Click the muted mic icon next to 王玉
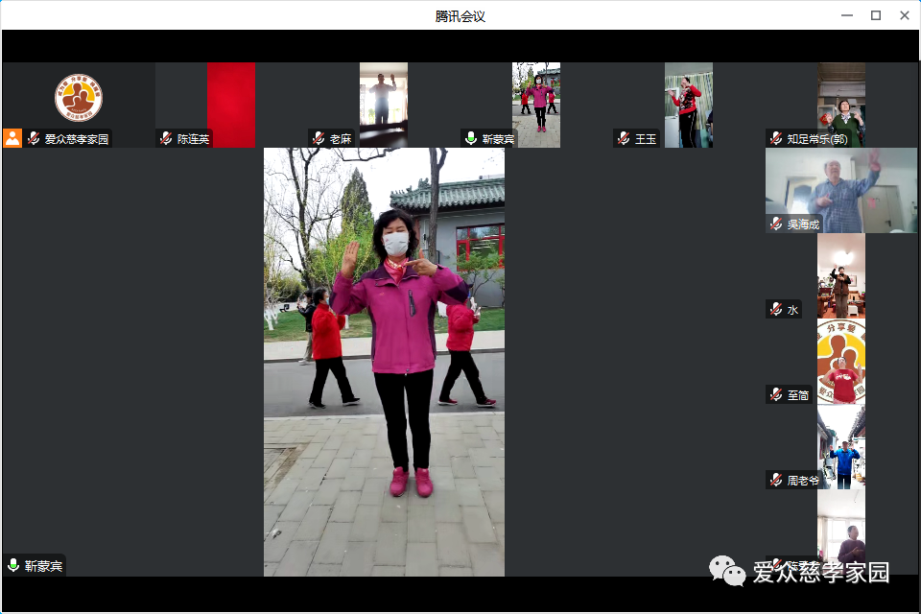Viewport: 921px width, 614px height. click(x=624, y=139)
